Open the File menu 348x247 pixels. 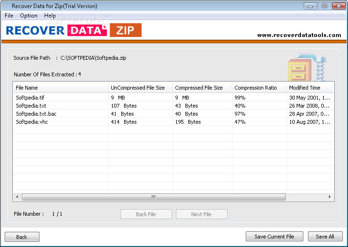click(x=9, y=16)
